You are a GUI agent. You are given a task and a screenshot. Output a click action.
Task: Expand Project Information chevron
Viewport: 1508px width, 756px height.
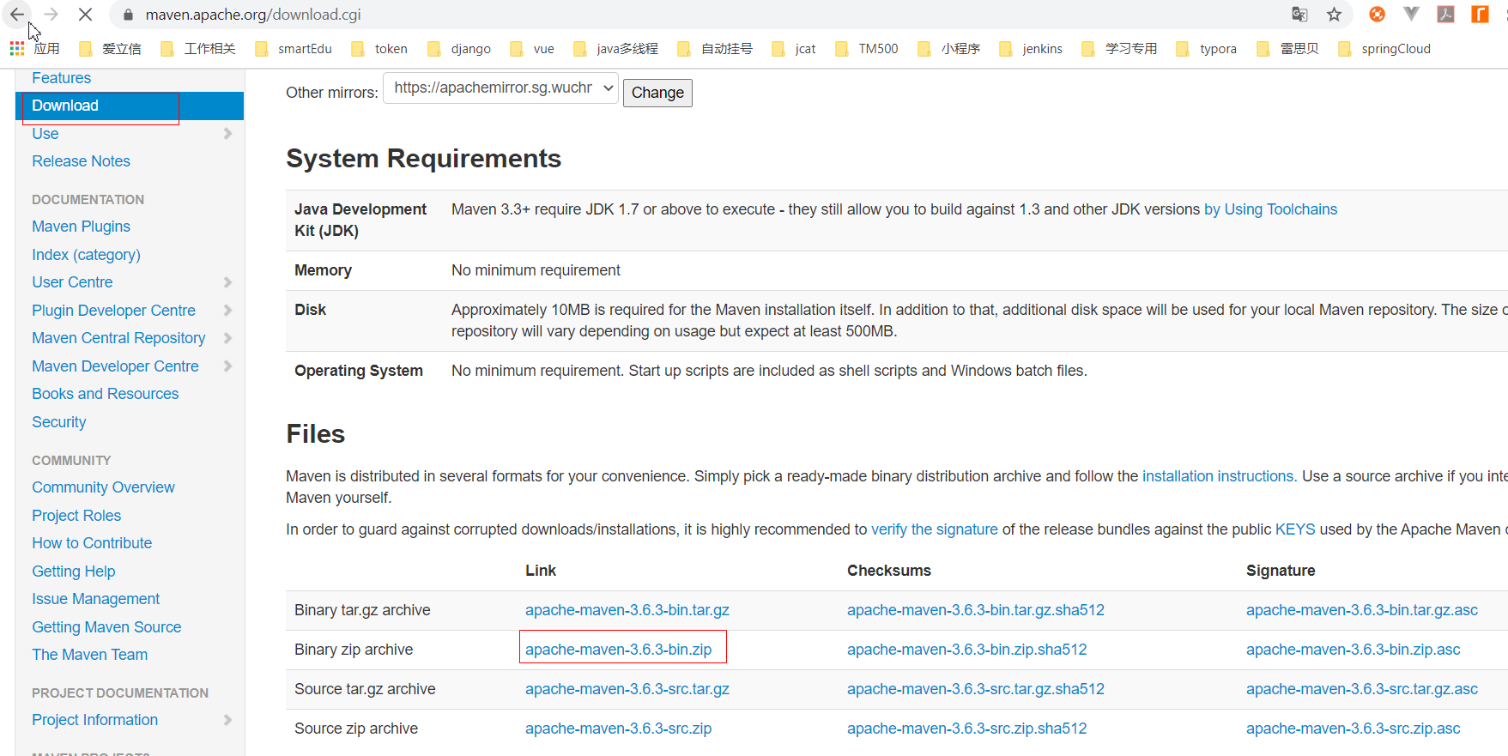point(227,720)
